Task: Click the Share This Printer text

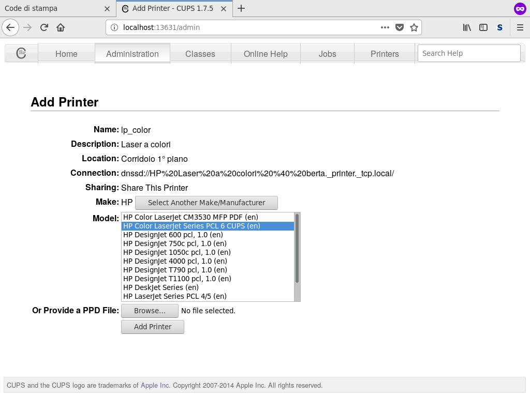Action: coord(154,188)
